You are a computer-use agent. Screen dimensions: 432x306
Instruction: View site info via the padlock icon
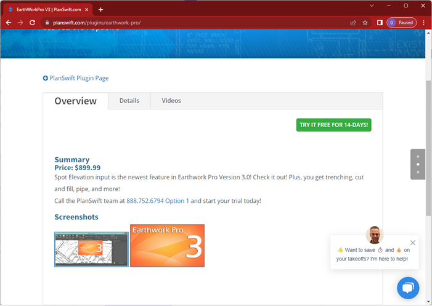point(47,23)
